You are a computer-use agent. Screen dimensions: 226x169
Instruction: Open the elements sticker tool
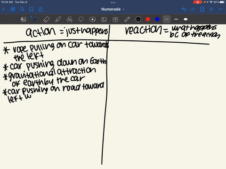tap(92, 19)
